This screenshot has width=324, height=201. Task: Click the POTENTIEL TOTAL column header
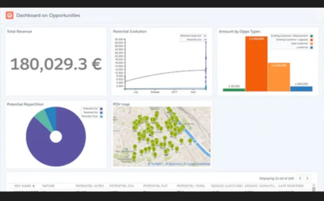click(x=191, y=186)
